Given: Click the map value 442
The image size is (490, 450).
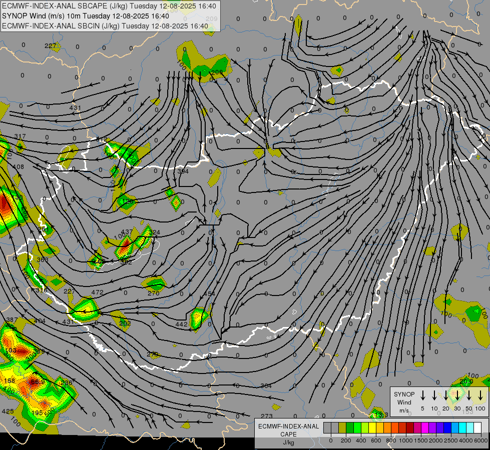Looking at the screenshot, I should click(x=181, y=324).
